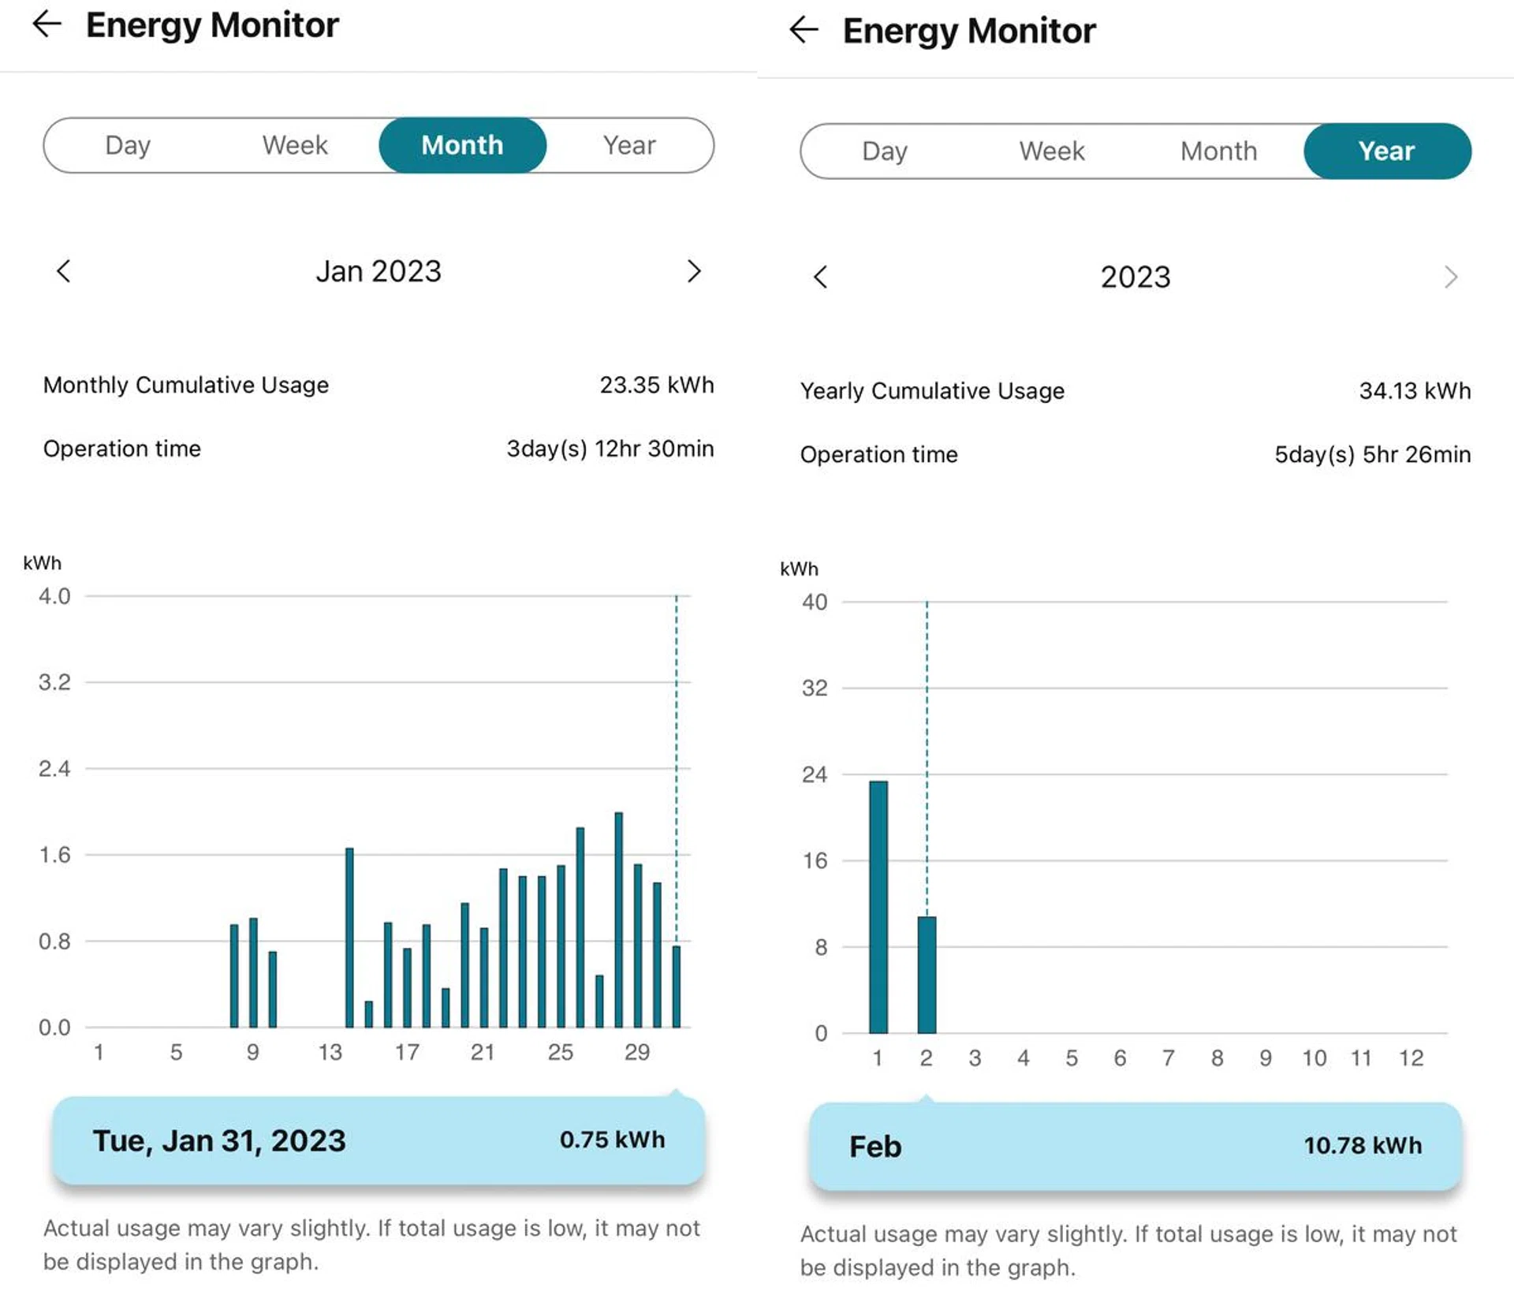
Task: Go to next month after Jan 2023
Action: coord(693,271)
